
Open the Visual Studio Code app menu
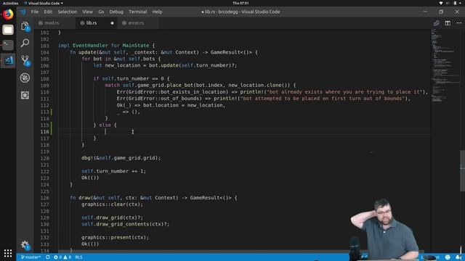point(44,3)
